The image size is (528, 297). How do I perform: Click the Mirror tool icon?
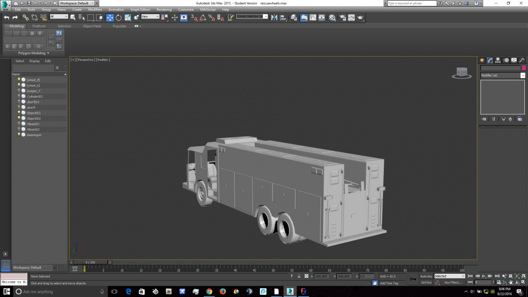point(274,17)
